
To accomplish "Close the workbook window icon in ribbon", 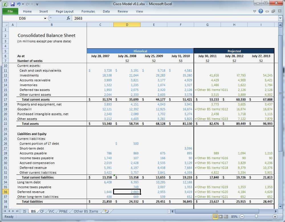I will coord(280,11).
